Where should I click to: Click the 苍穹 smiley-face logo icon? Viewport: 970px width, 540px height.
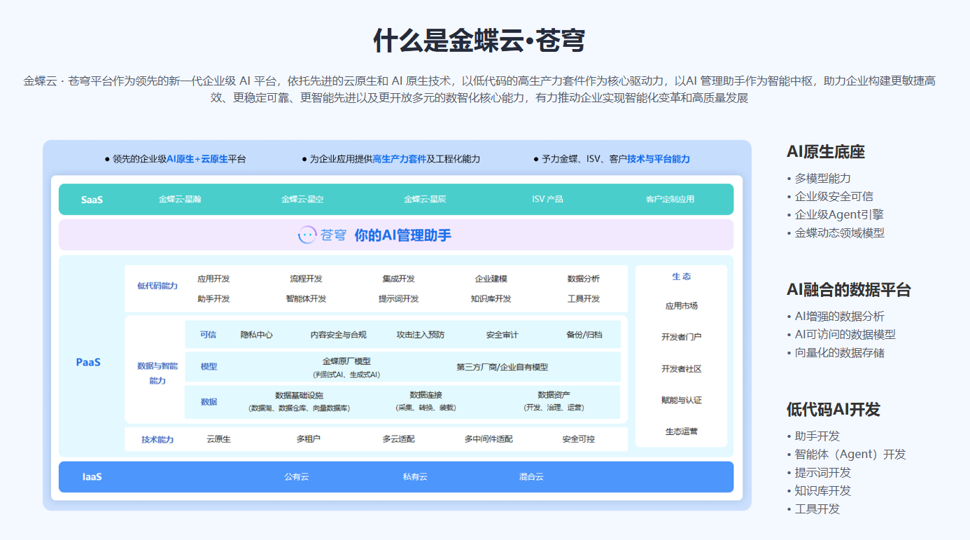click(308, 235)
